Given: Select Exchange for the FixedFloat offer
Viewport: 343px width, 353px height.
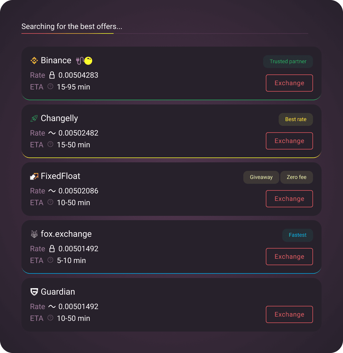Looking at the screenshot, I should coord(289,199).
